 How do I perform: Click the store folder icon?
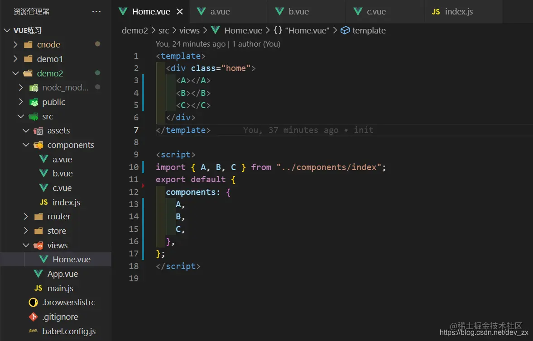click(x=39, y=231)
